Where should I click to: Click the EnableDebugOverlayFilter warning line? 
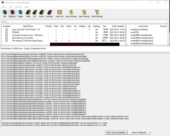click(x=55, y=123)
